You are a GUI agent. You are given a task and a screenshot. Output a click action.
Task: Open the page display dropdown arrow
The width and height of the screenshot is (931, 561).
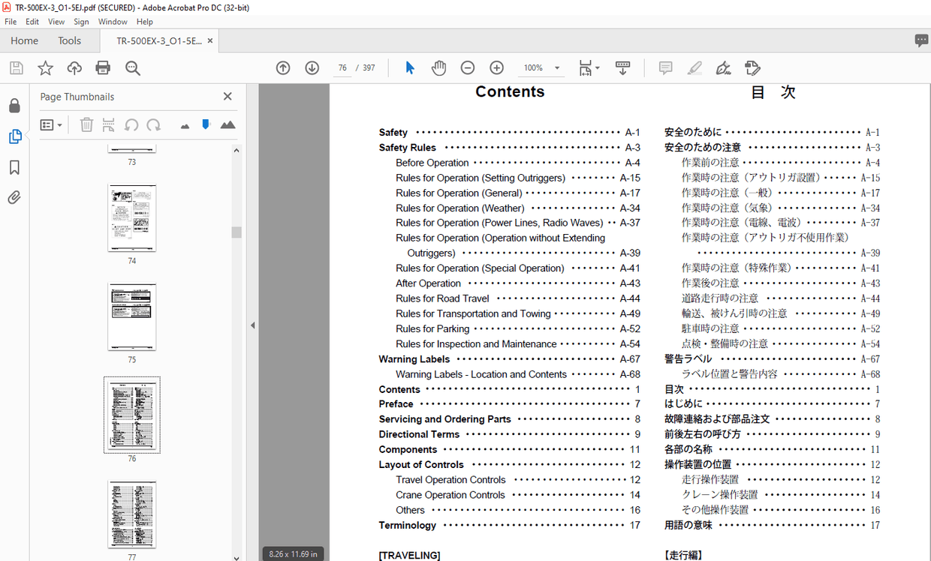(598, 67)
